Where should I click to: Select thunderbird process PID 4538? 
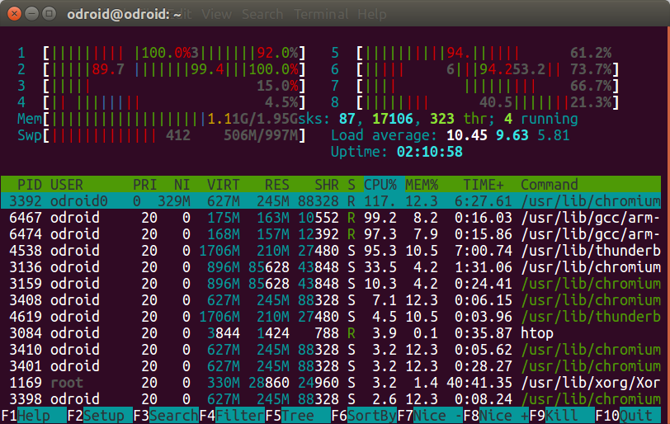(331, 251)
